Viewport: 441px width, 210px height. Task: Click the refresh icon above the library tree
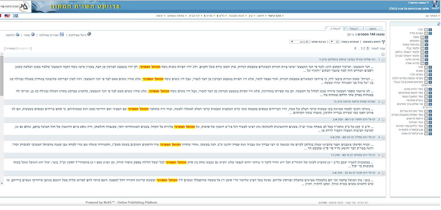coord(439,24)
